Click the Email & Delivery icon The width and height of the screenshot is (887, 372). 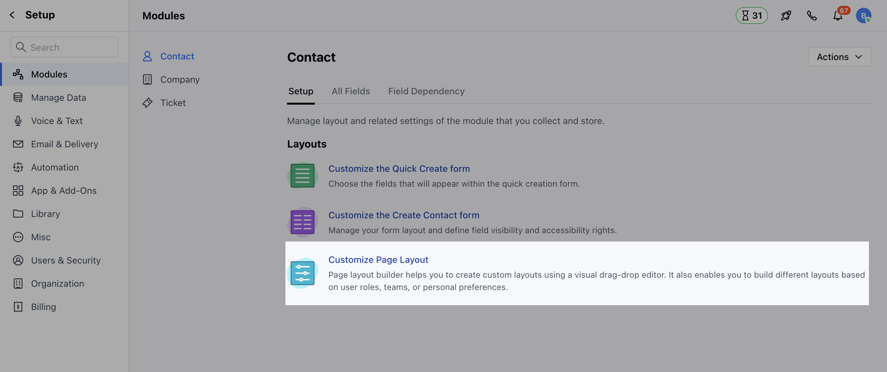[18, 144]
